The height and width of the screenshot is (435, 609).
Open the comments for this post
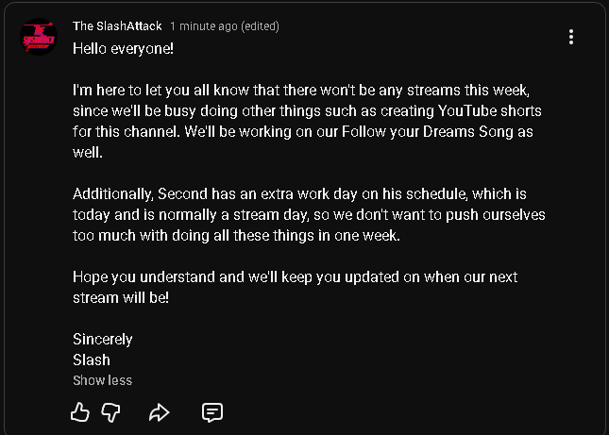click(212, 412)
